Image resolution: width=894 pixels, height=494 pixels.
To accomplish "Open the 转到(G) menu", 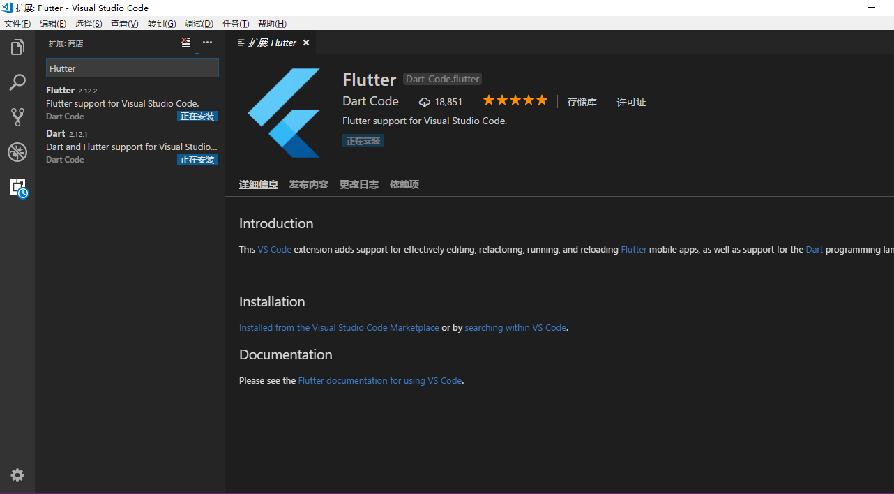I will [x=162, y=24].
